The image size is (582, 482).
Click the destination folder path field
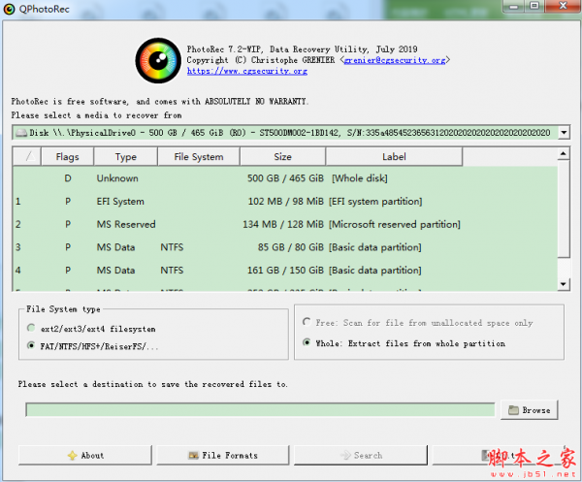click(262, 410)
